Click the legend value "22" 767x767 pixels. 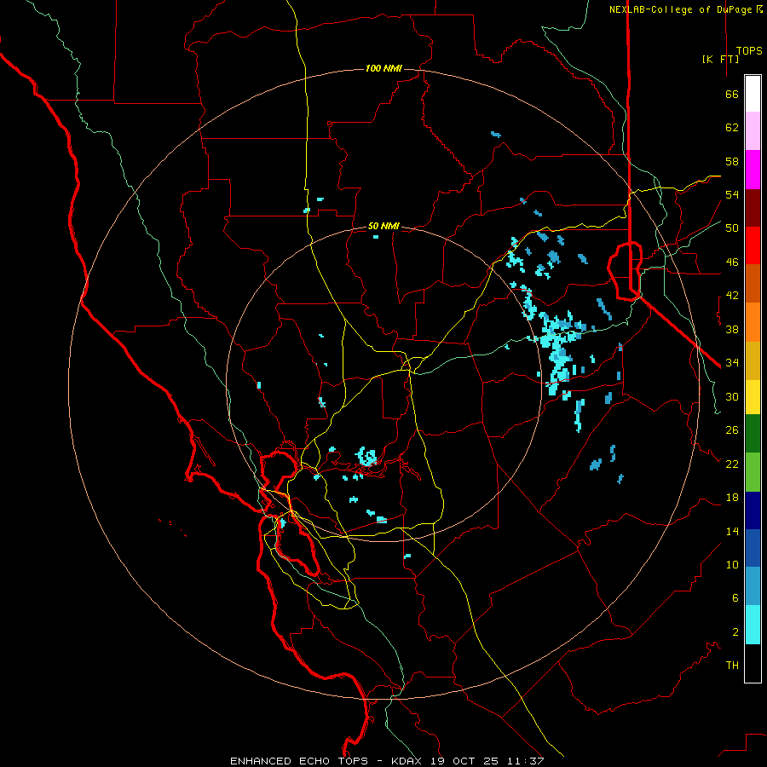(732, 464)
